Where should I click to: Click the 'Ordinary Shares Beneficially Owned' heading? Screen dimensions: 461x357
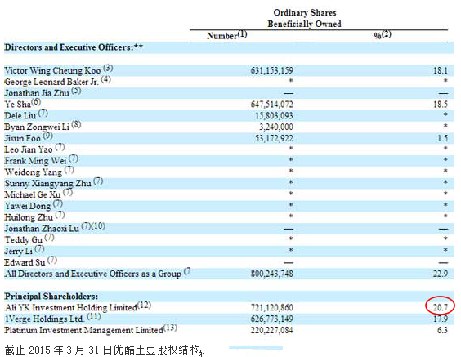[304, 18]
